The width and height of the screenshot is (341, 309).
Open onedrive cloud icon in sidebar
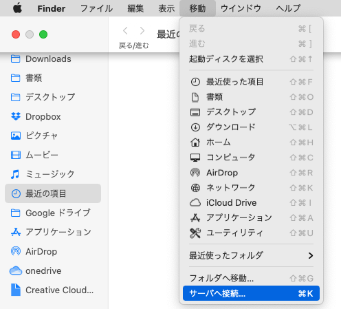click(16, 270)
